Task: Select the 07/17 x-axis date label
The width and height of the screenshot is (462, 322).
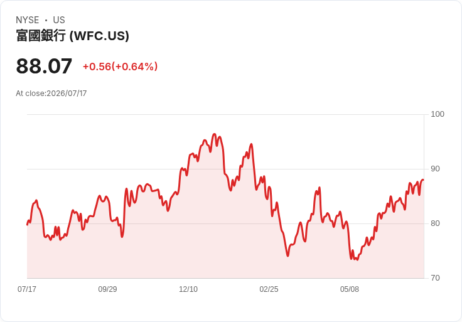Action: [x=27, y=289]
